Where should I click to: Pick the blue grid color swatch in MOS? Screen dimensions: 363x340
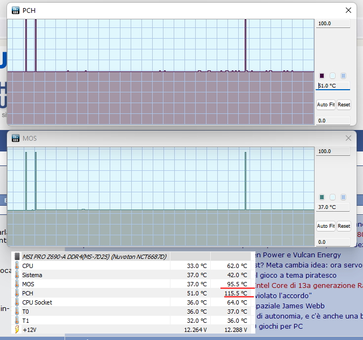click(x=343, y=197)
